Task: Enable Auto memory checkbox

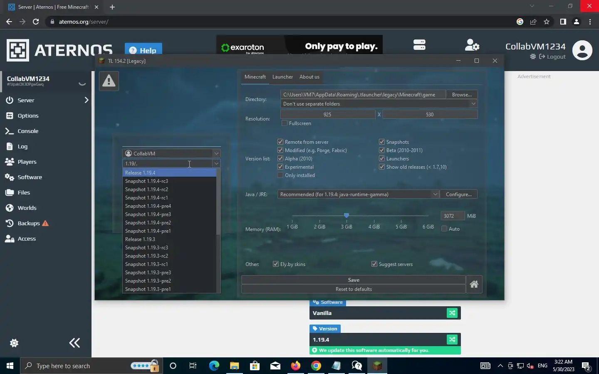Action: 444,229
